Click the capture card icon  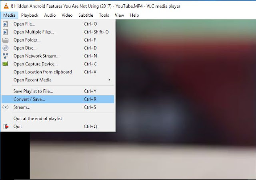tap(5, 64)
